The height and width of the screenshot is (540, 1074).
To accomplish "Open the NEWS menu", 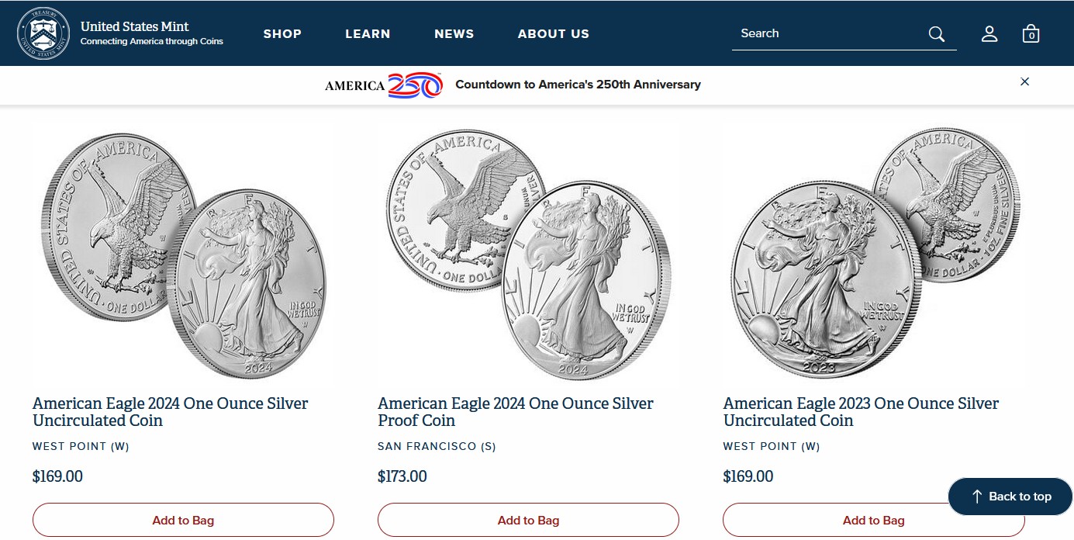I will coord(454,33).
